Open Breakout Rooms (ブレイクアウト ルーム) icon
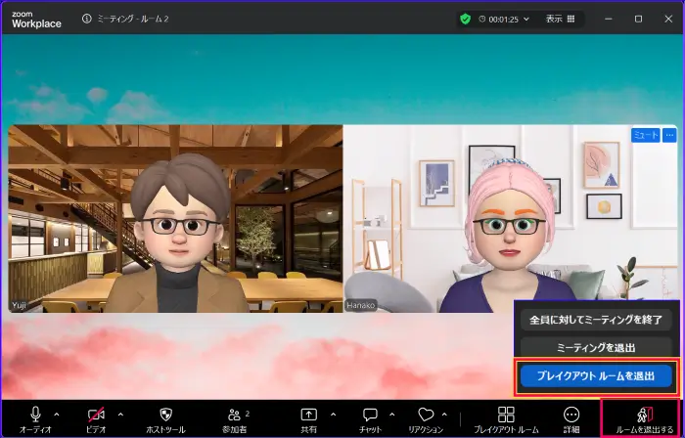Image resolution: width=685 pixels, height=438 pixels. pos(506,415)
